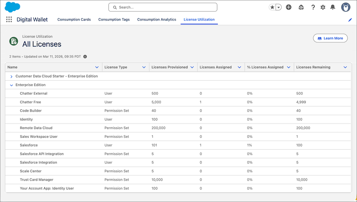Open the Help question mark icon
This screenshot has height=202, width=357.
coord(313,7)
